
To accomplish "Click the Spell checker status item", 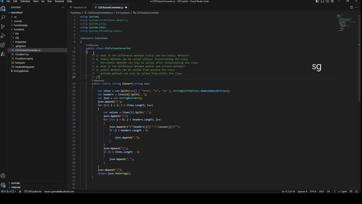I will [343, 192].
